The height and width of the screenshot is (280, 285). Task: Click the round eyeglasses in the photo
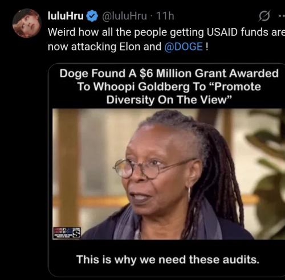click(154, 169)
